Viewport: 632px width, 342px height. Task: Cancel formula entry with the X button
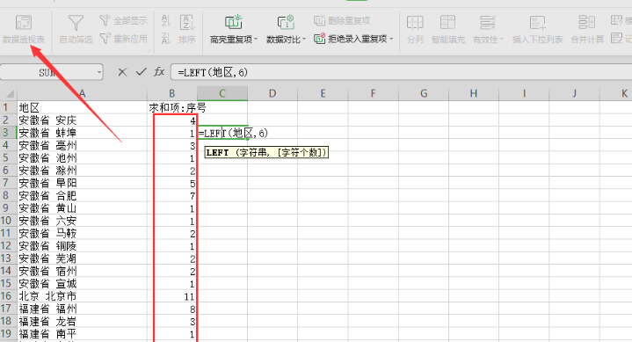coord(122,72)
